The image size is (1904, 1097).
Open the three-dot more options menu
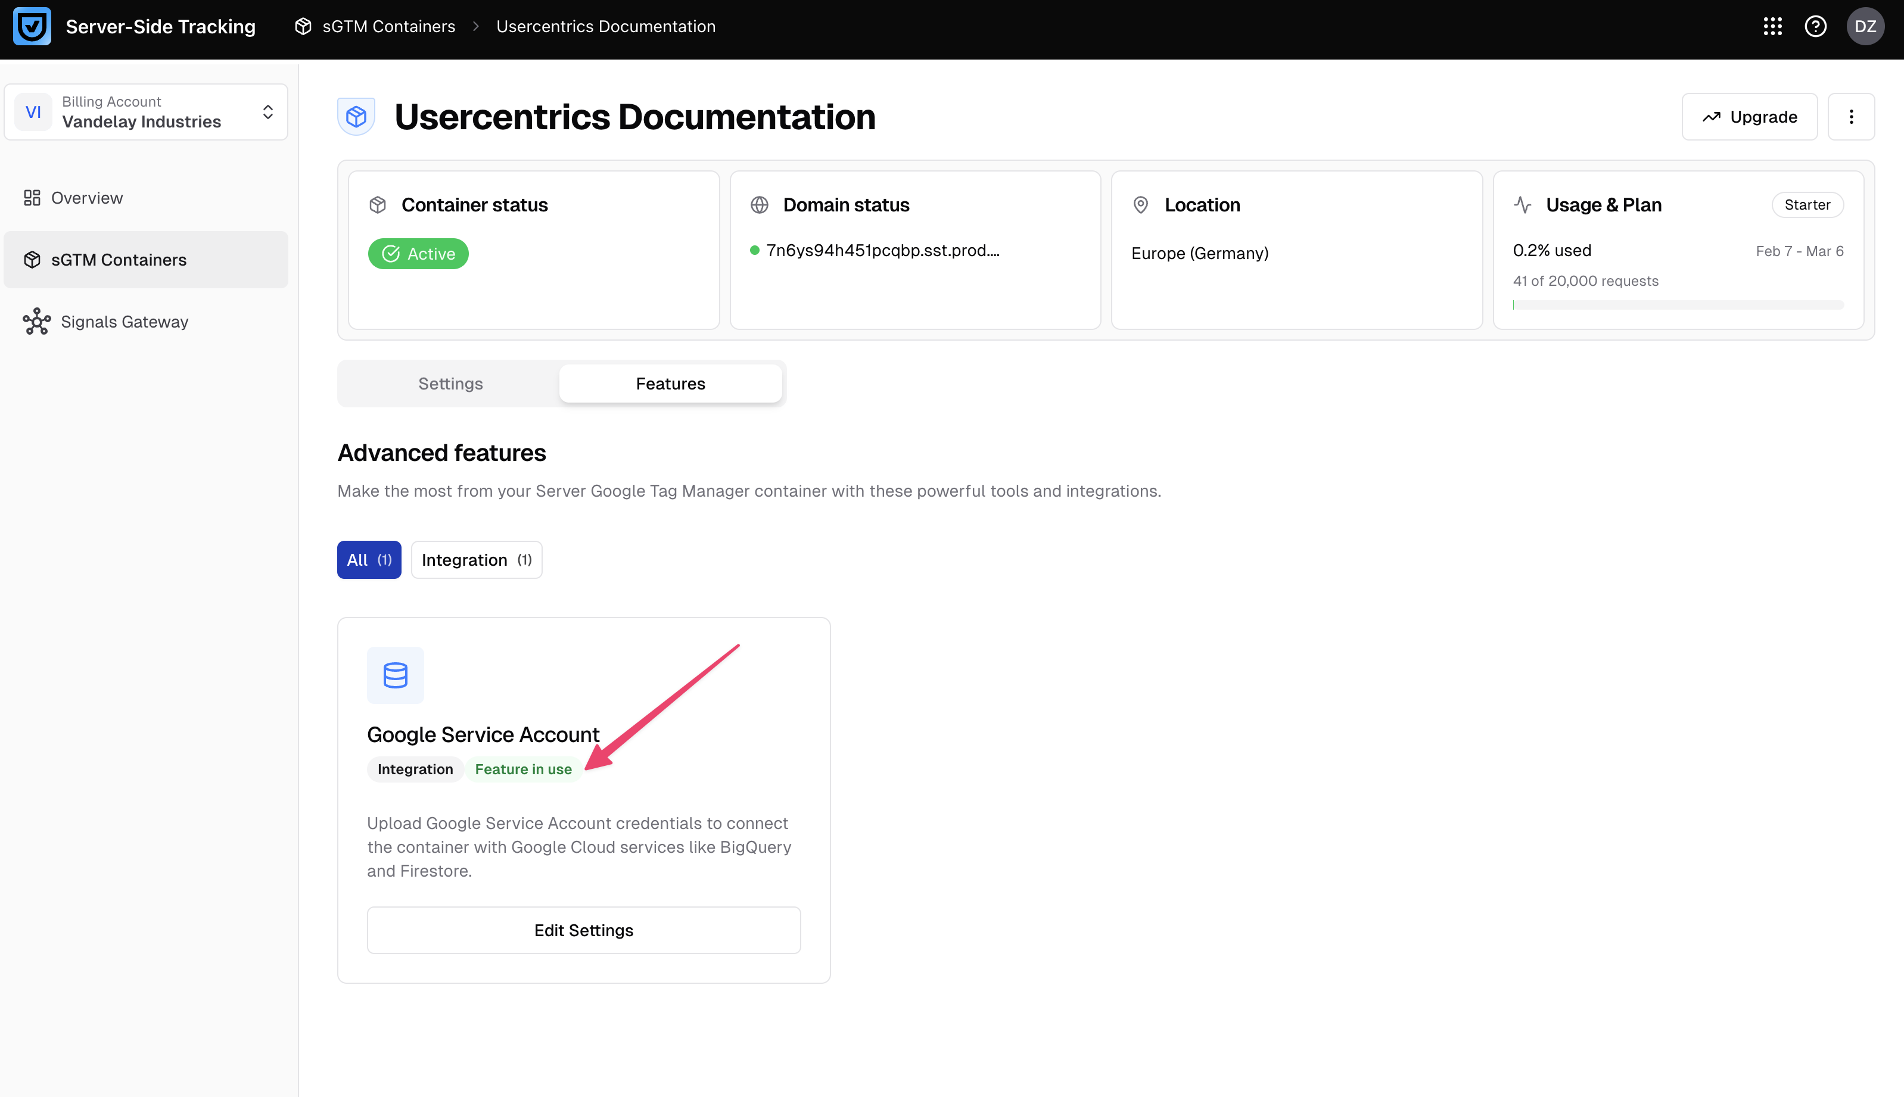pyautogui.click(x=1850, y=117)
